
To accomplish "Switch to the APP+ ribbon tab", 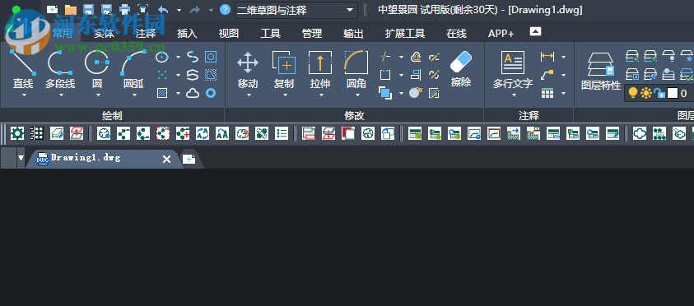I will [x=501, y=33].
